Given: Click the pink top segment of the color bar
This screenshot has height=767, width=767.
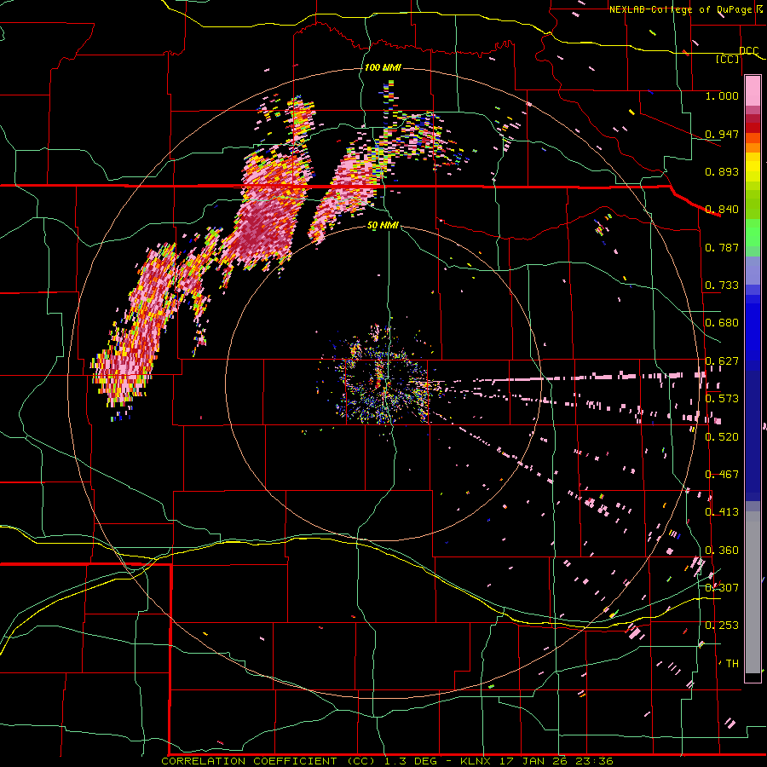Looking at the screenshot, I should pyautogui.click(x=753, y=91).
